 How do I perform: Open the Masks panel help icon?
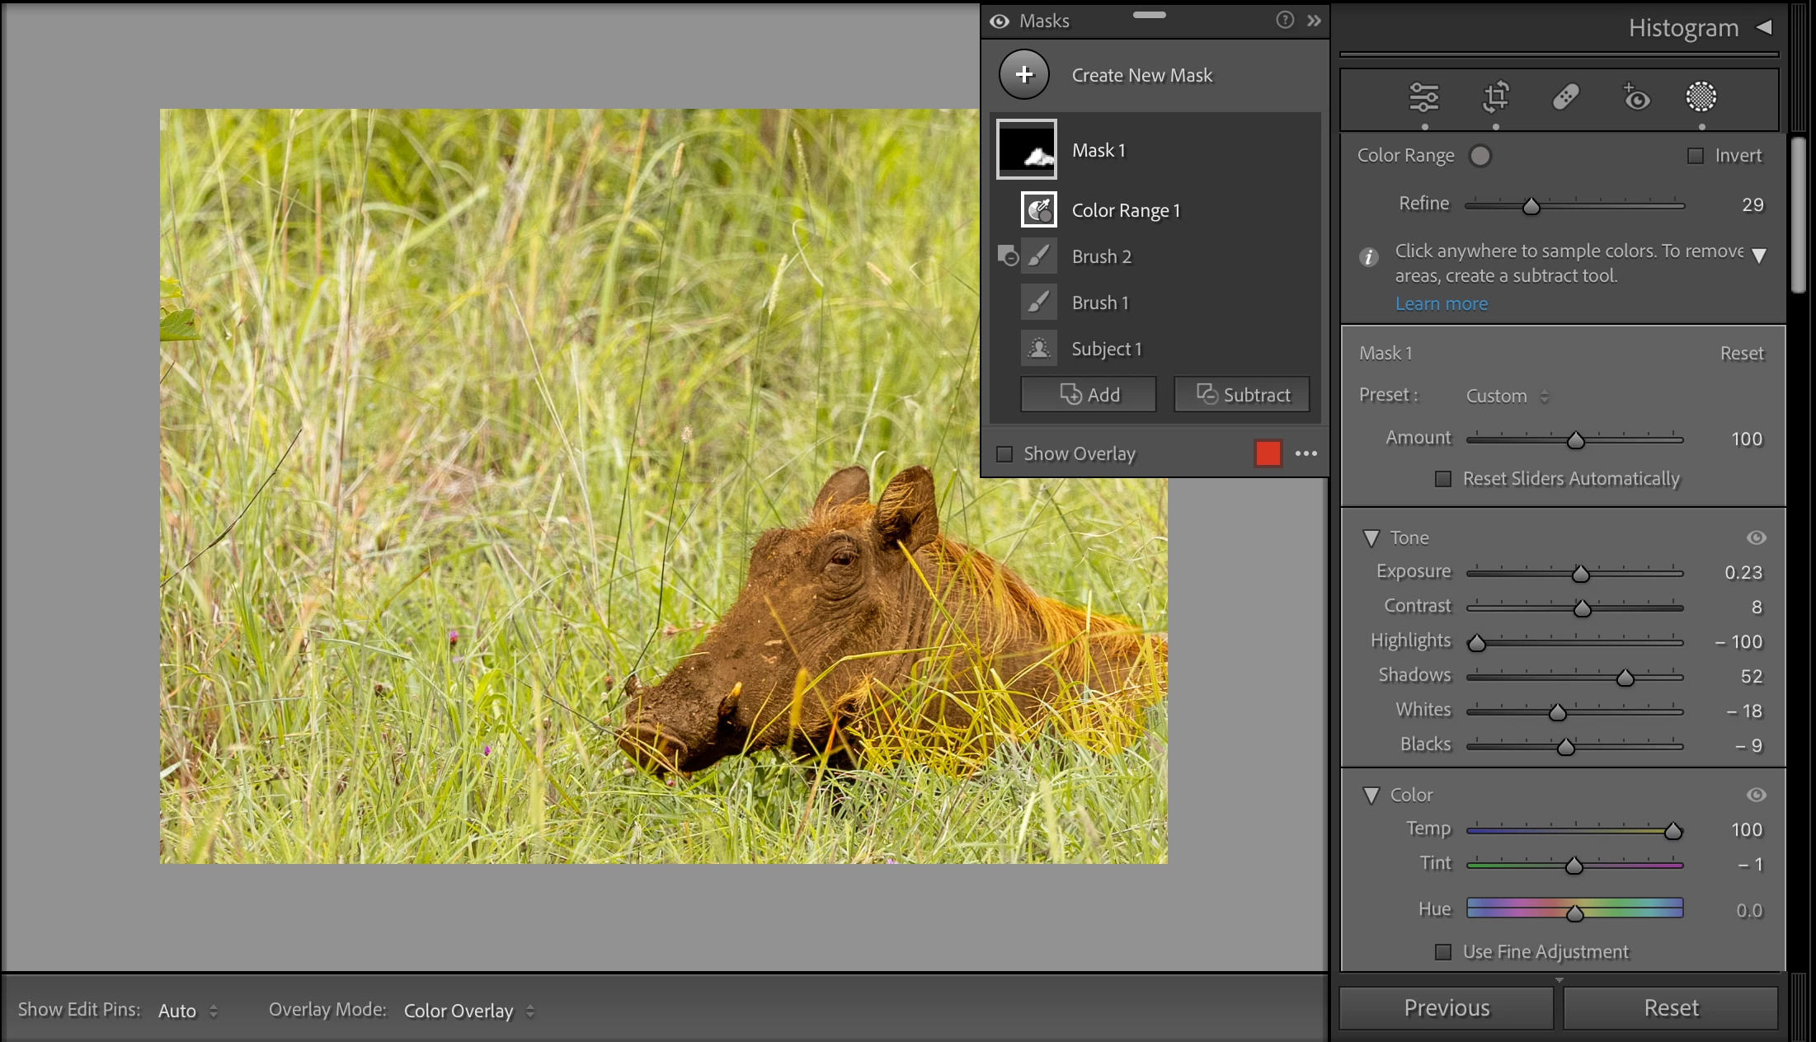[1284, 21]
